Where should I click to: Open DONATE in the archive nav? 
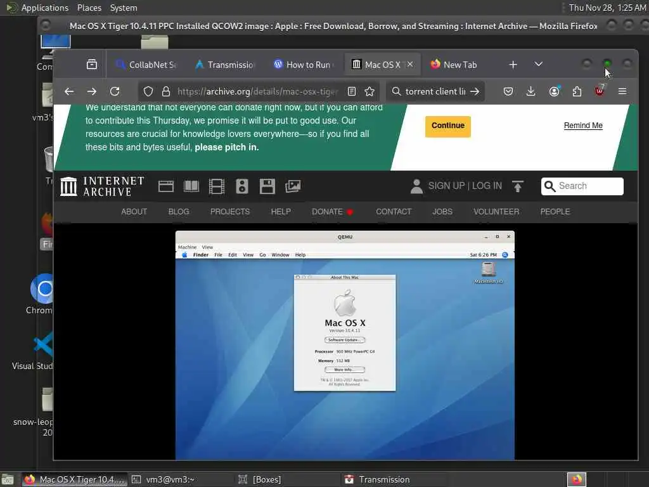332,212
